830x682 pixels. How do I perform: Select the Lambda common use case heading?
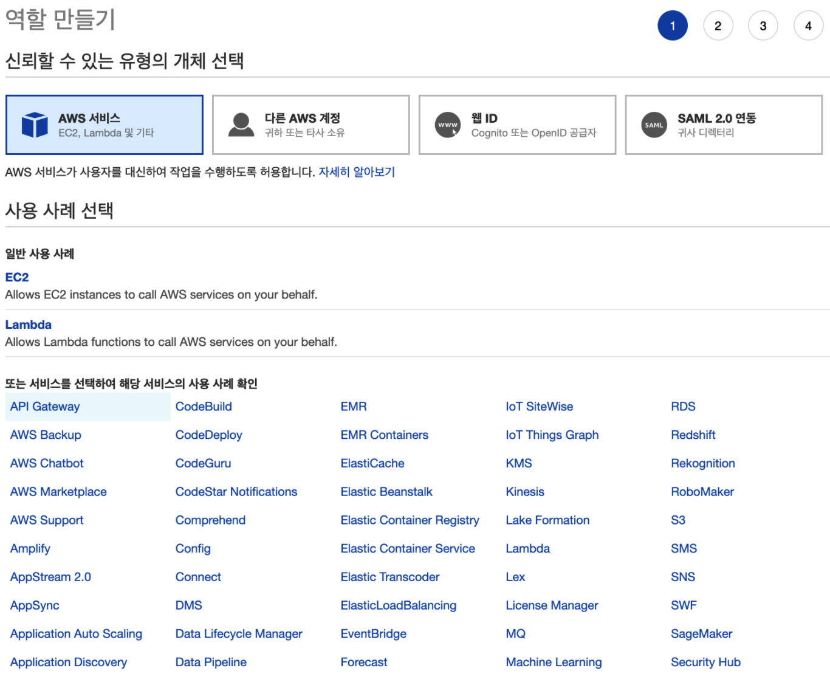29,325
